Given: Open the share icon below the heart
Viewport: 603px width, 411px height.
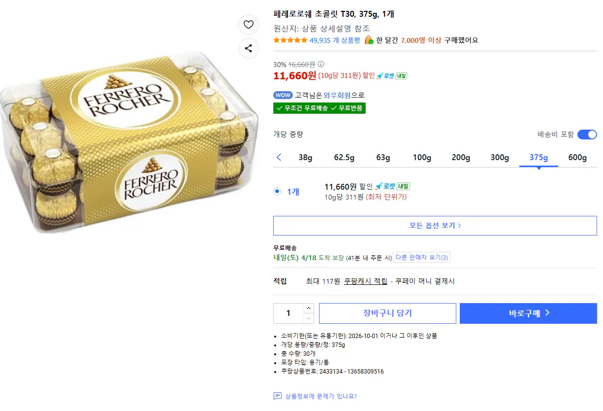Looking at the screenshot, I should 249,48.
